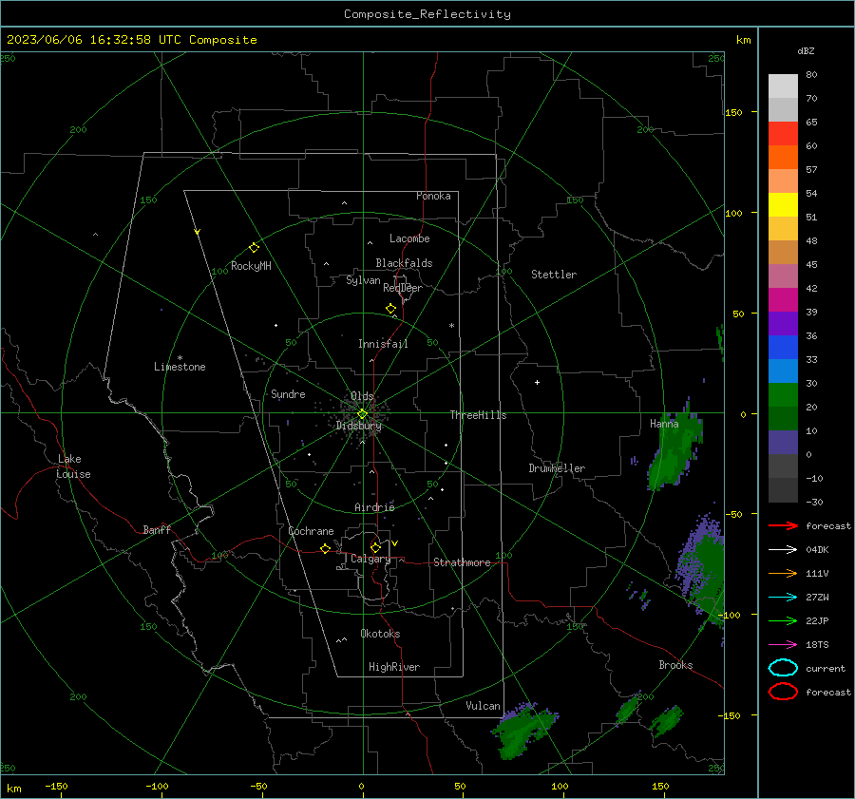Click the Cochrane label
This screenshot has height=799, width=855.
coord(311,531)
